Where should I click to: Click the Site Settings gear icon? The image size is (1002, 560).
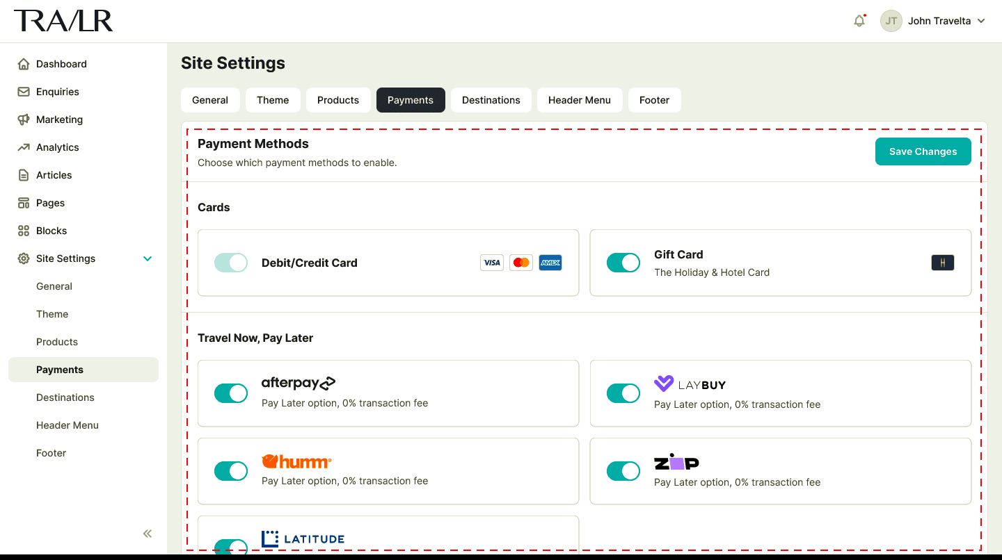pos(24,258)
